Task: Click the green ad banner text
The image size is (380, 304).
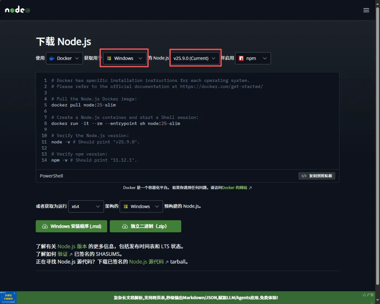Action: point(196,298)
